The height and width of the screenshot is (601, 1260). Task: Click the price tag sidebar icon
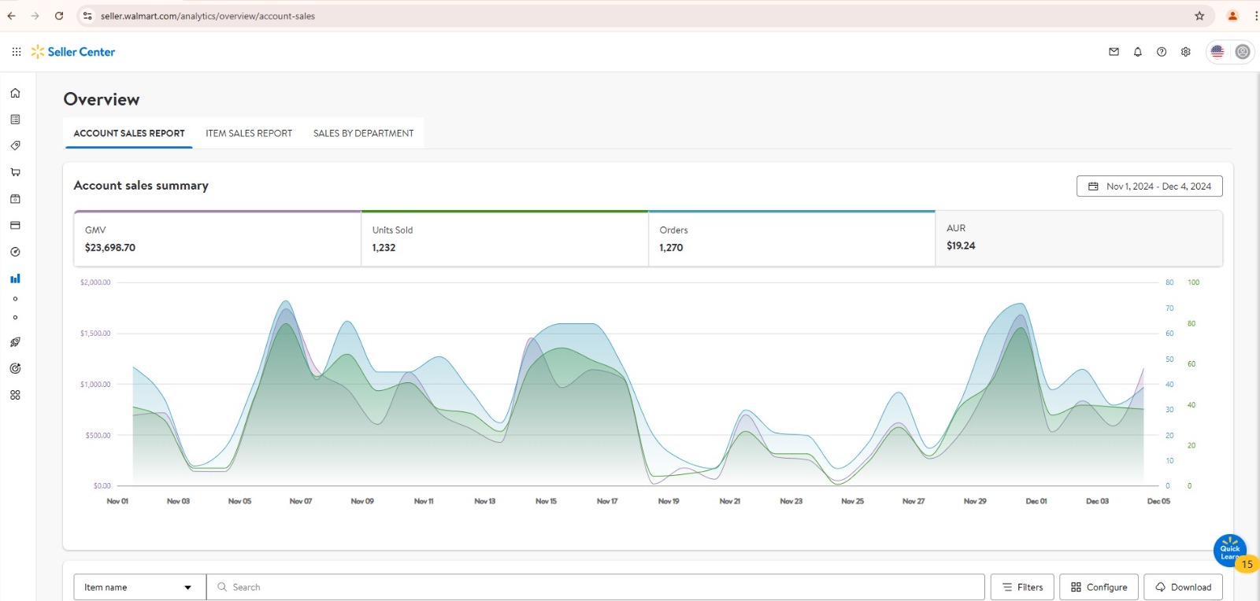tap(15, 146)
